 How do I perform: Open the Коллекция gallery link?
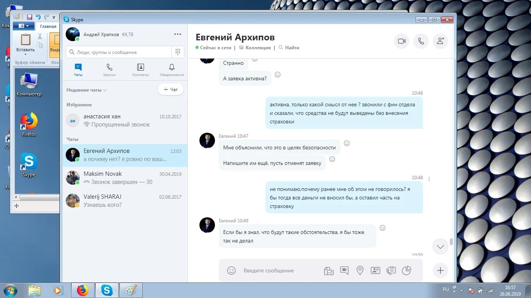[x=255, y=48]
